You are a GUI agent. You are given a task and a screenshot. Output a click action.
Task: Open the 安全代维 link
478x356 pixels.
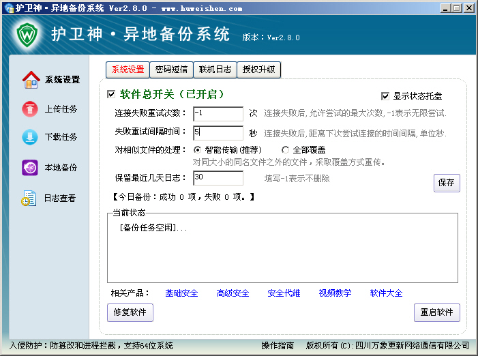(284, 293)
